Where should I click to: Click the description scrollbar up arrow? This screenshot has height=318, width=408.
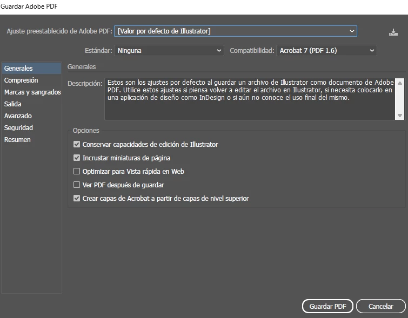click(x=400, y=83)
